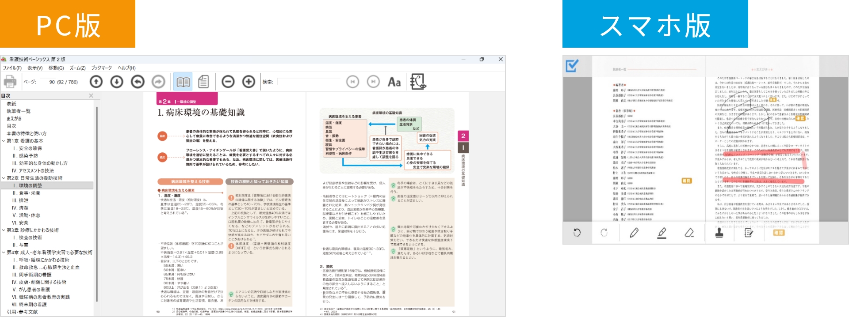Select 執筆者一覧 in the contents tree
This screenshot has height=317, width=849.
(19, 111)
